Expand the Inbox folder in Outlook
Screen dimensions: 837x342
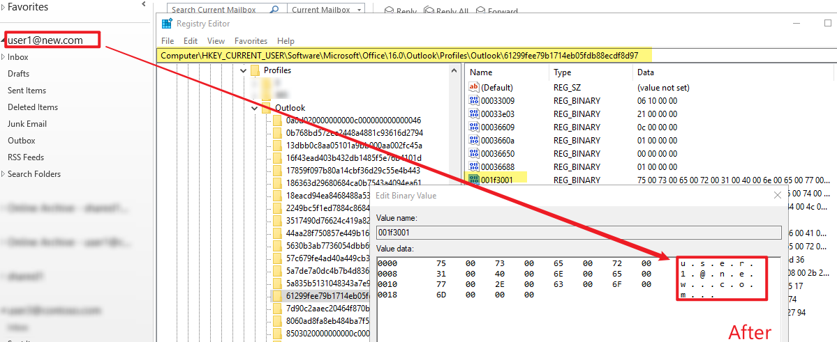(x=3, y=57)
